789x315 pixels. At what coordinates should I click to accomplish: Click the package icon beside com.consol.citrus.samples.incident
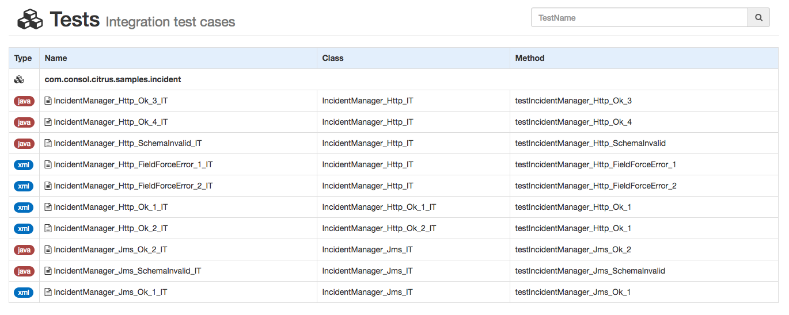pos(19,80)
